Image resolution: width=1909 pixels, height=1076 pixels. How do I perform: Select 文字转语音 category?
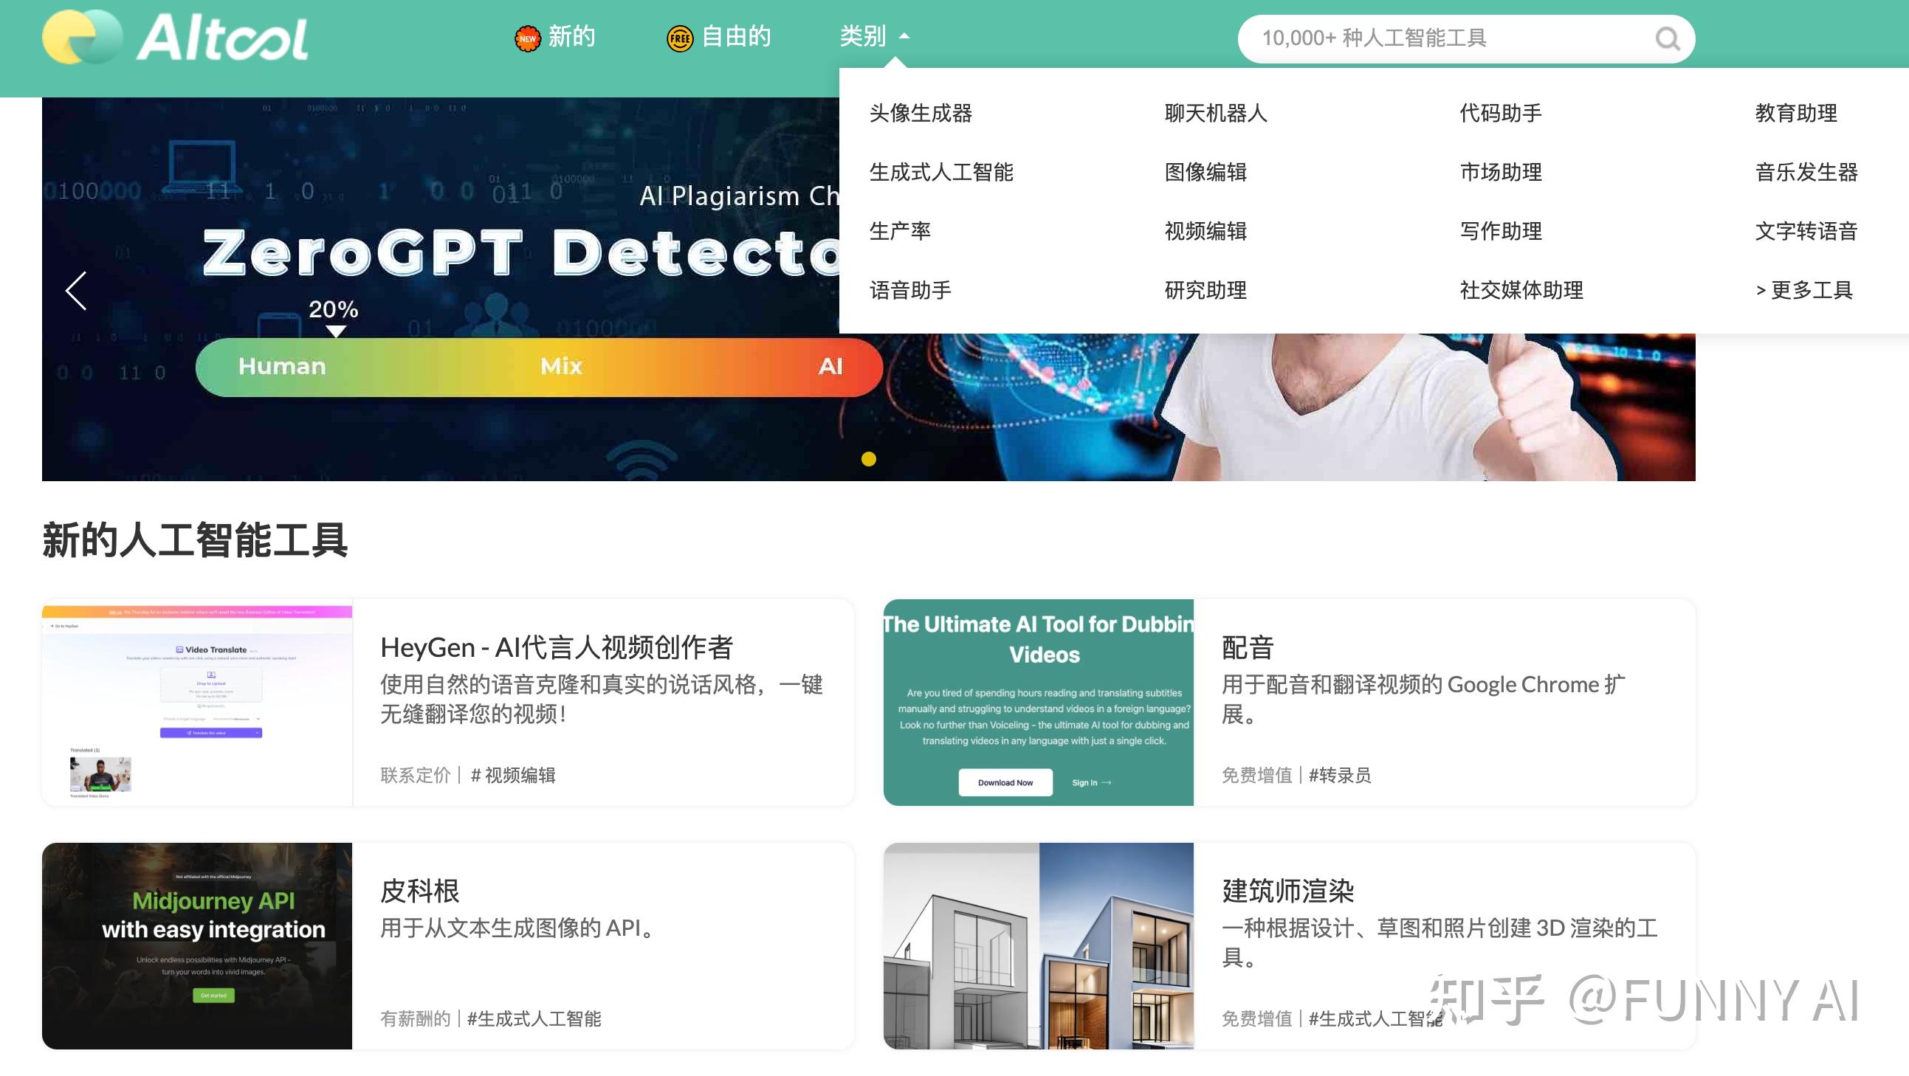coord(1806,231)
